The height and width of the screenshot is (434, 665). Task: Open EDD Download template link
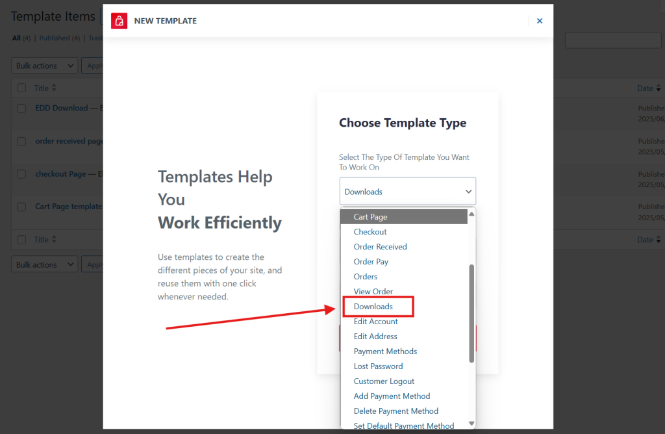coord(62,108)
